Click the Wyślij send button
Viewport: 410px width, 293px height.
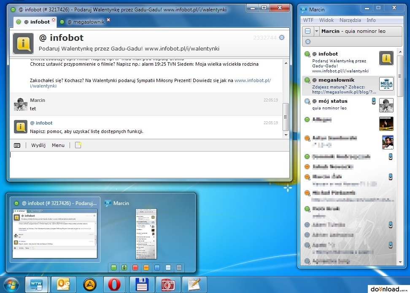(x=38, y=145)
